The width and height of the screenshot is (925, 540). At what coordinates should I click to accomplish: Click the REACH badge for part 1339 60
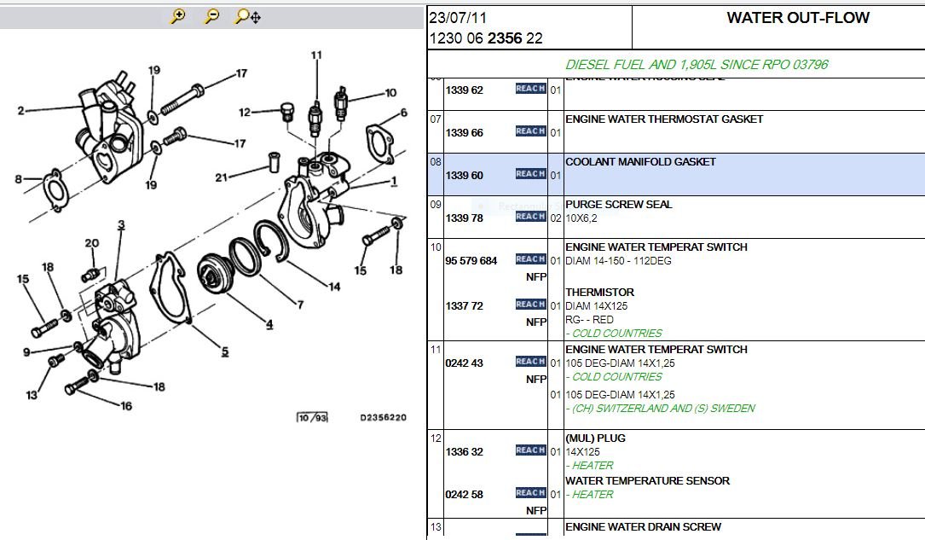tap(530, 173)
